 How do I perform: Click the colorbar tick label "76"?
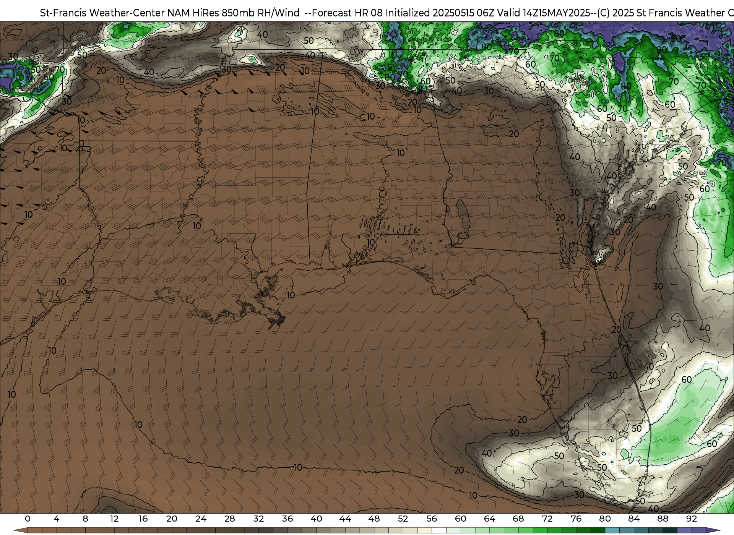tap(576, 519)
